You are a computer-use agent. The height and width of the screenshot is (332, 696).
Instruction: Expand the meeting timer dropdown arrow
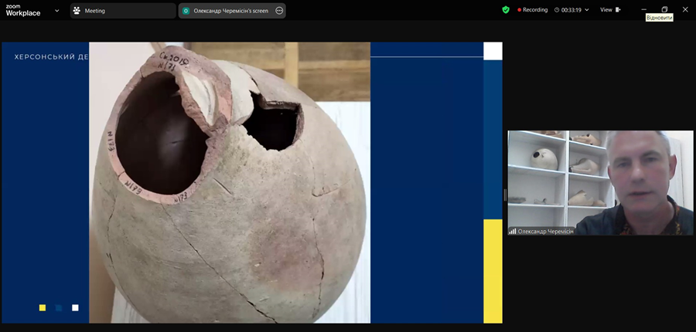(x=587, y=10)
